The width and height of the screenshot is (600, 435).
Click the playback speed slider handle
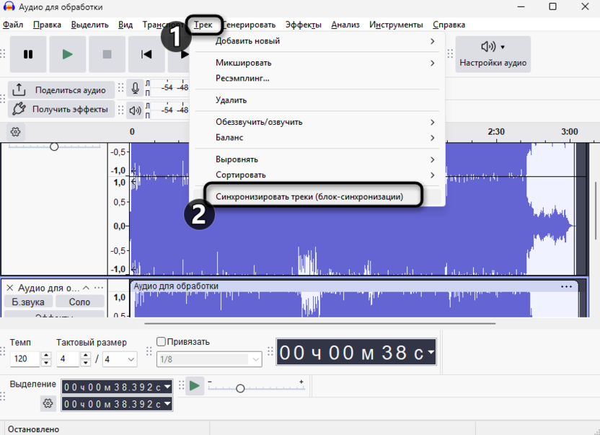point(240,389)
